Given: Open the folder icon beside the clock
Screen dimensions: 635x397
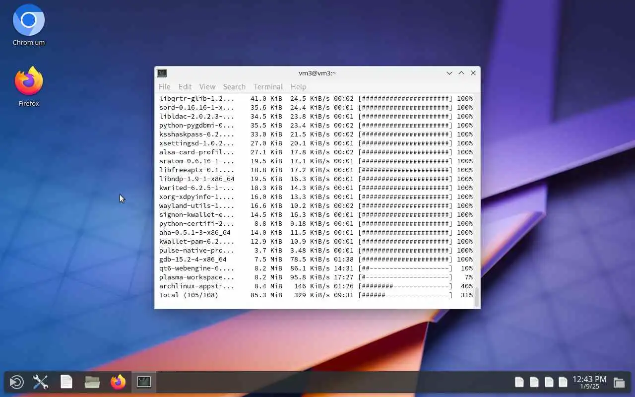Looking at the screenshot, I should coord(619,382).
